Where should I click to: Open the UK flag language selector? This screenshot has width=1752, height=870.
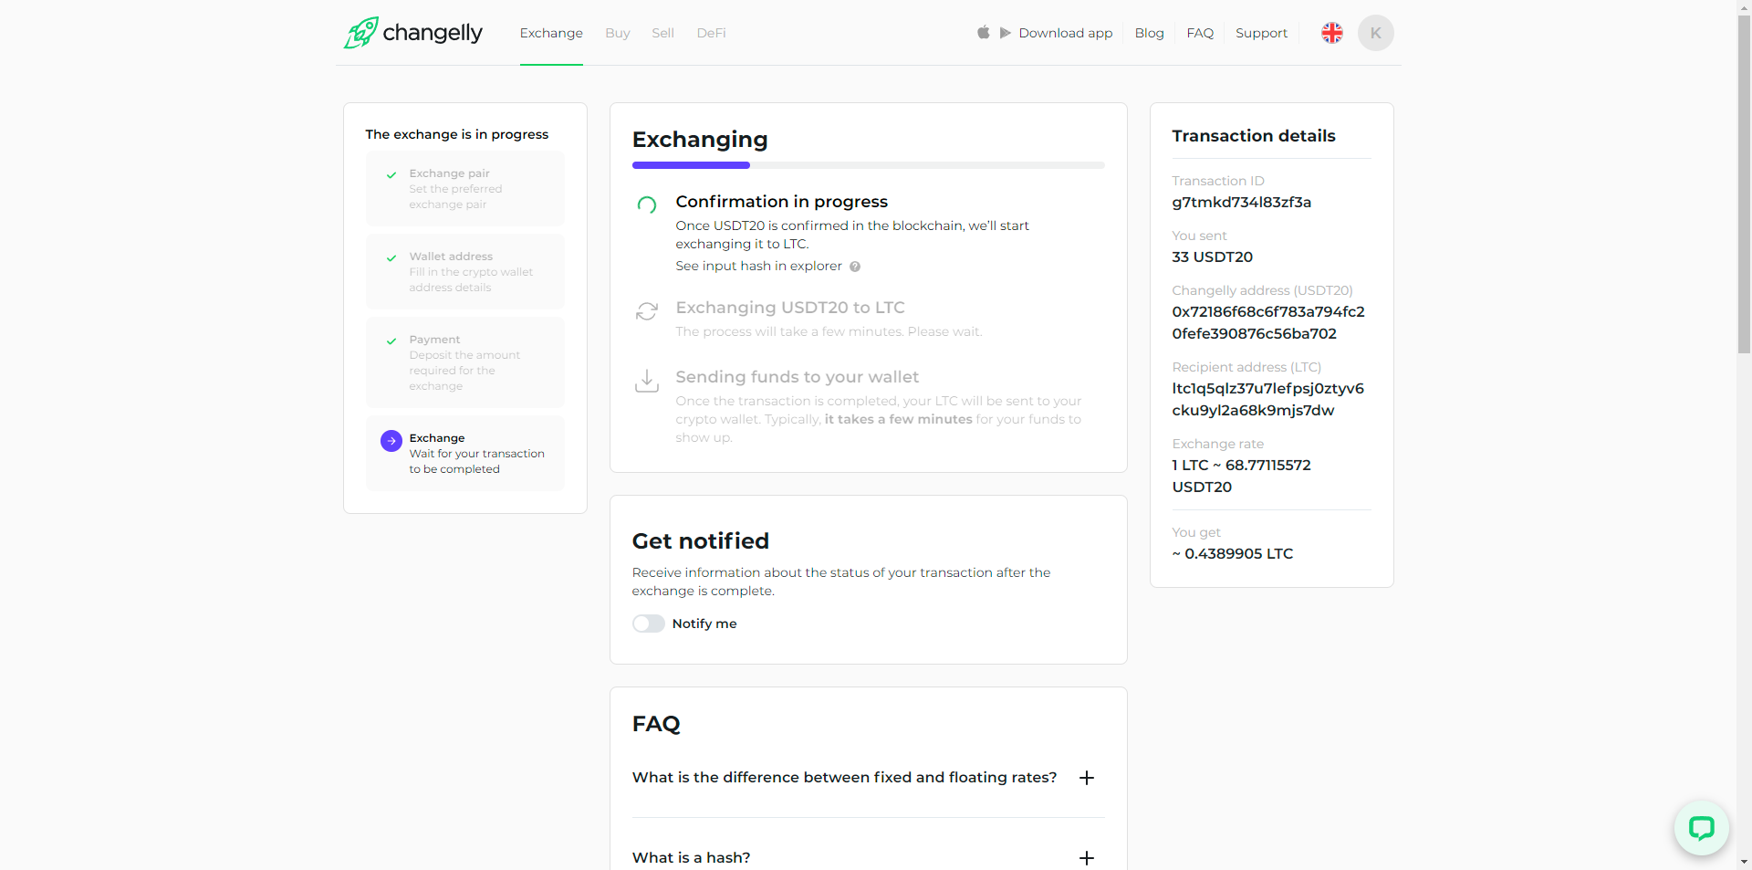click(x=1332, y=33)
